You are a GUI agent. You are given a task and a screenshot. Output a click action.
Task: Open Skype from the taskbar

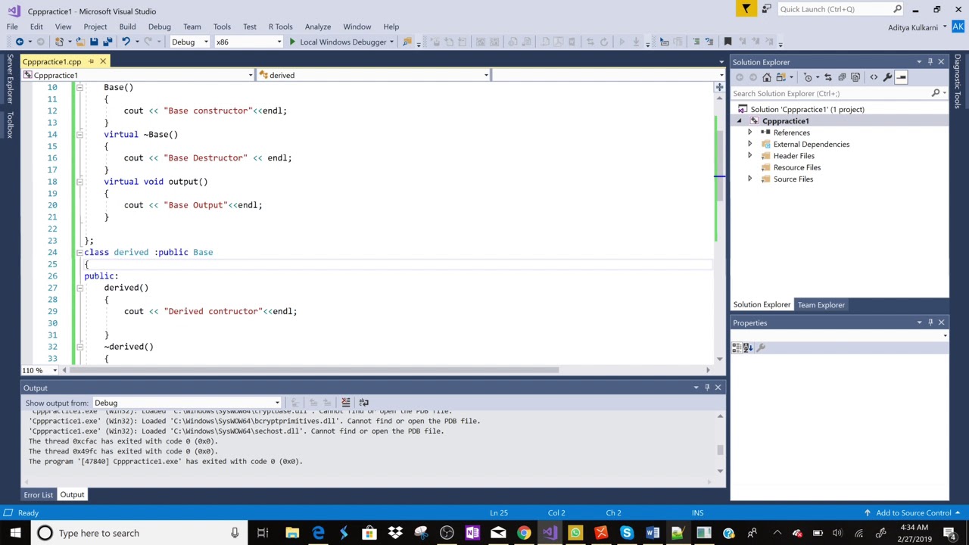point(626,533)
